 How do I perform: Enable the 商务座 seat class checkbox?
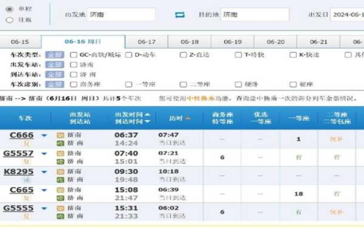pos(73,84)
